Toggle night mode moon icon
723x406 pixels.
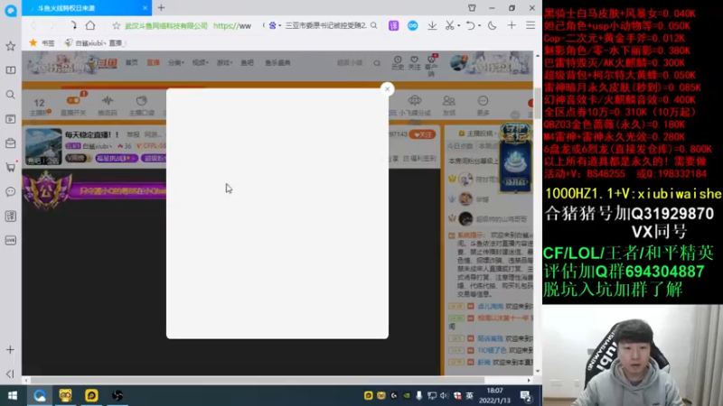pos(492,26)
